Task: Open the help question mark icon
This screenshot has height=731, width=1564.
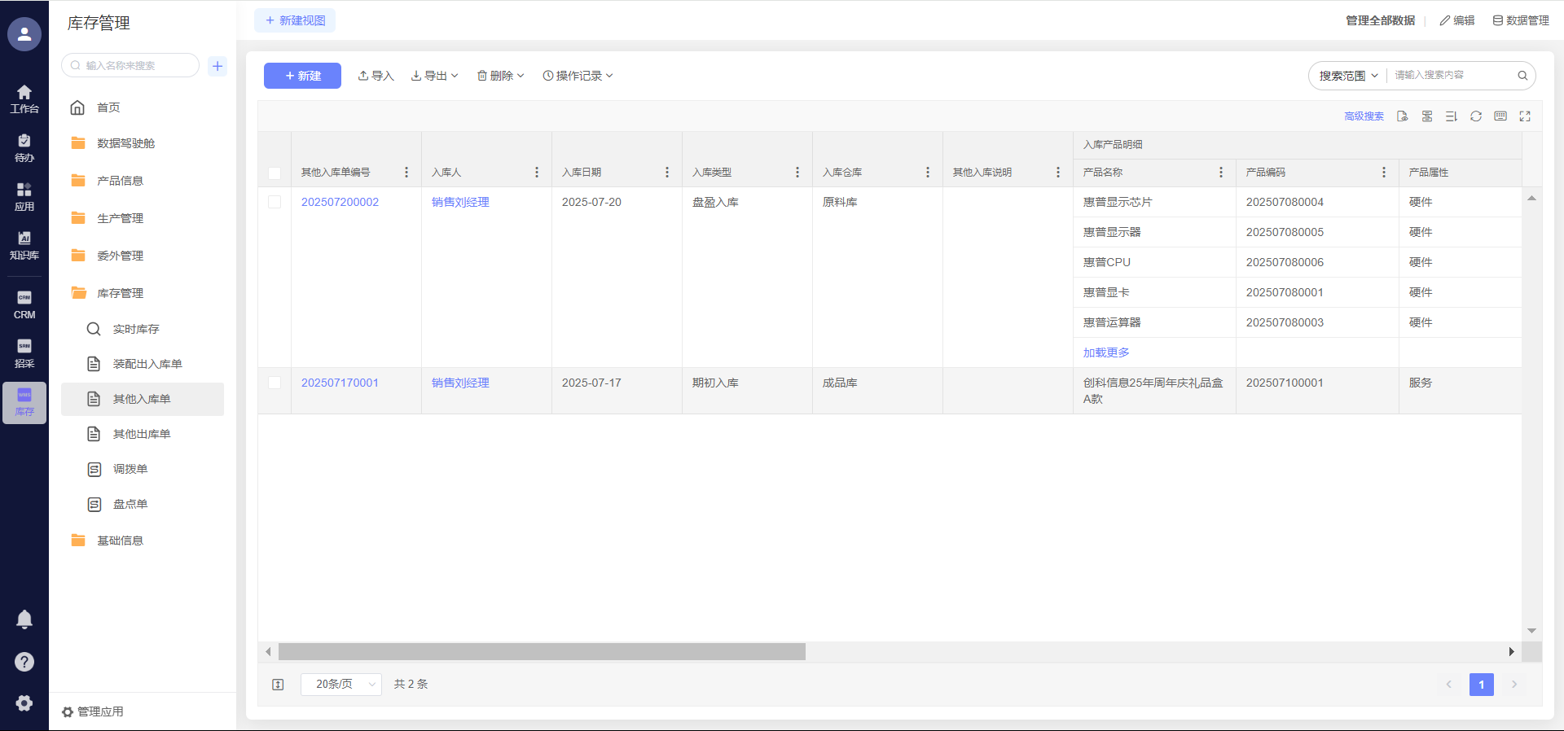Action: pyautogui.click(x=24, y=662)
